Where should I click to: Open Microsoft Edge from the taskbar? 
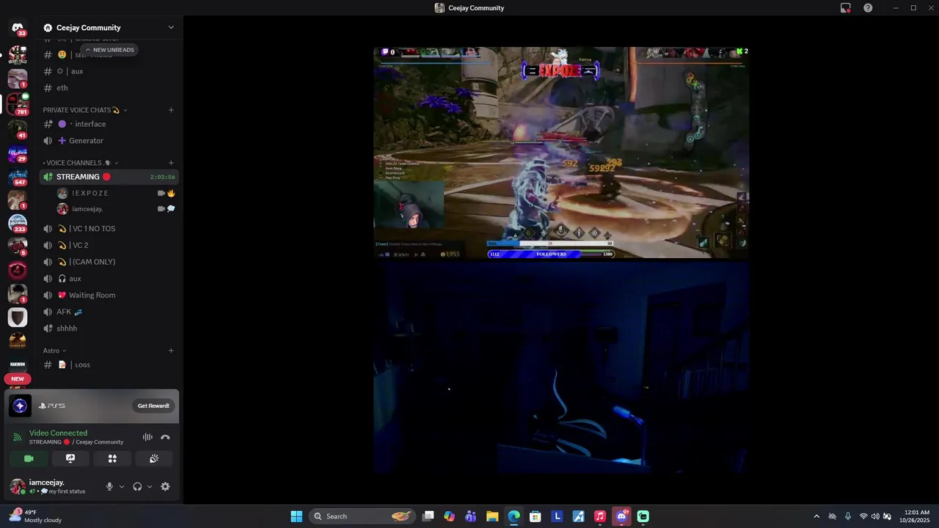point(514,516)
